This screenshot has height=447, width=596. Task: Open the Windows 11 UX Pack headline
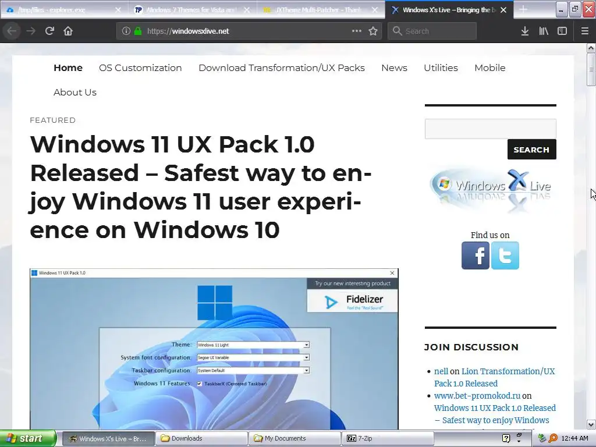200,187
